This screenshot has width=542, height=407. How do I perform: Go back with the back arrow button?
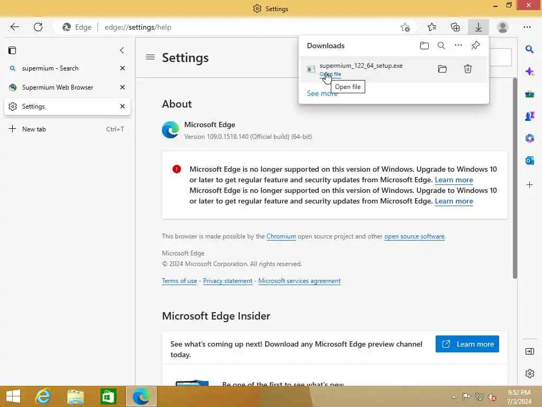point(14,27)
